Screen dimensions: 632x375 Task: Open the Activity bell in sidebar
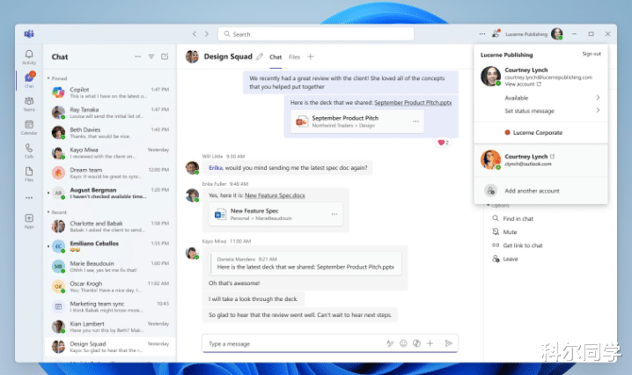pos(29,57)
